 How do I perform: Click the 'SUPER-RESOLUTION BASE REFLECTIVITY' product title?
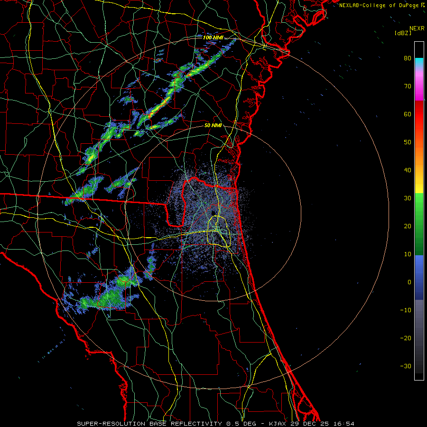(x=149, y=424)
